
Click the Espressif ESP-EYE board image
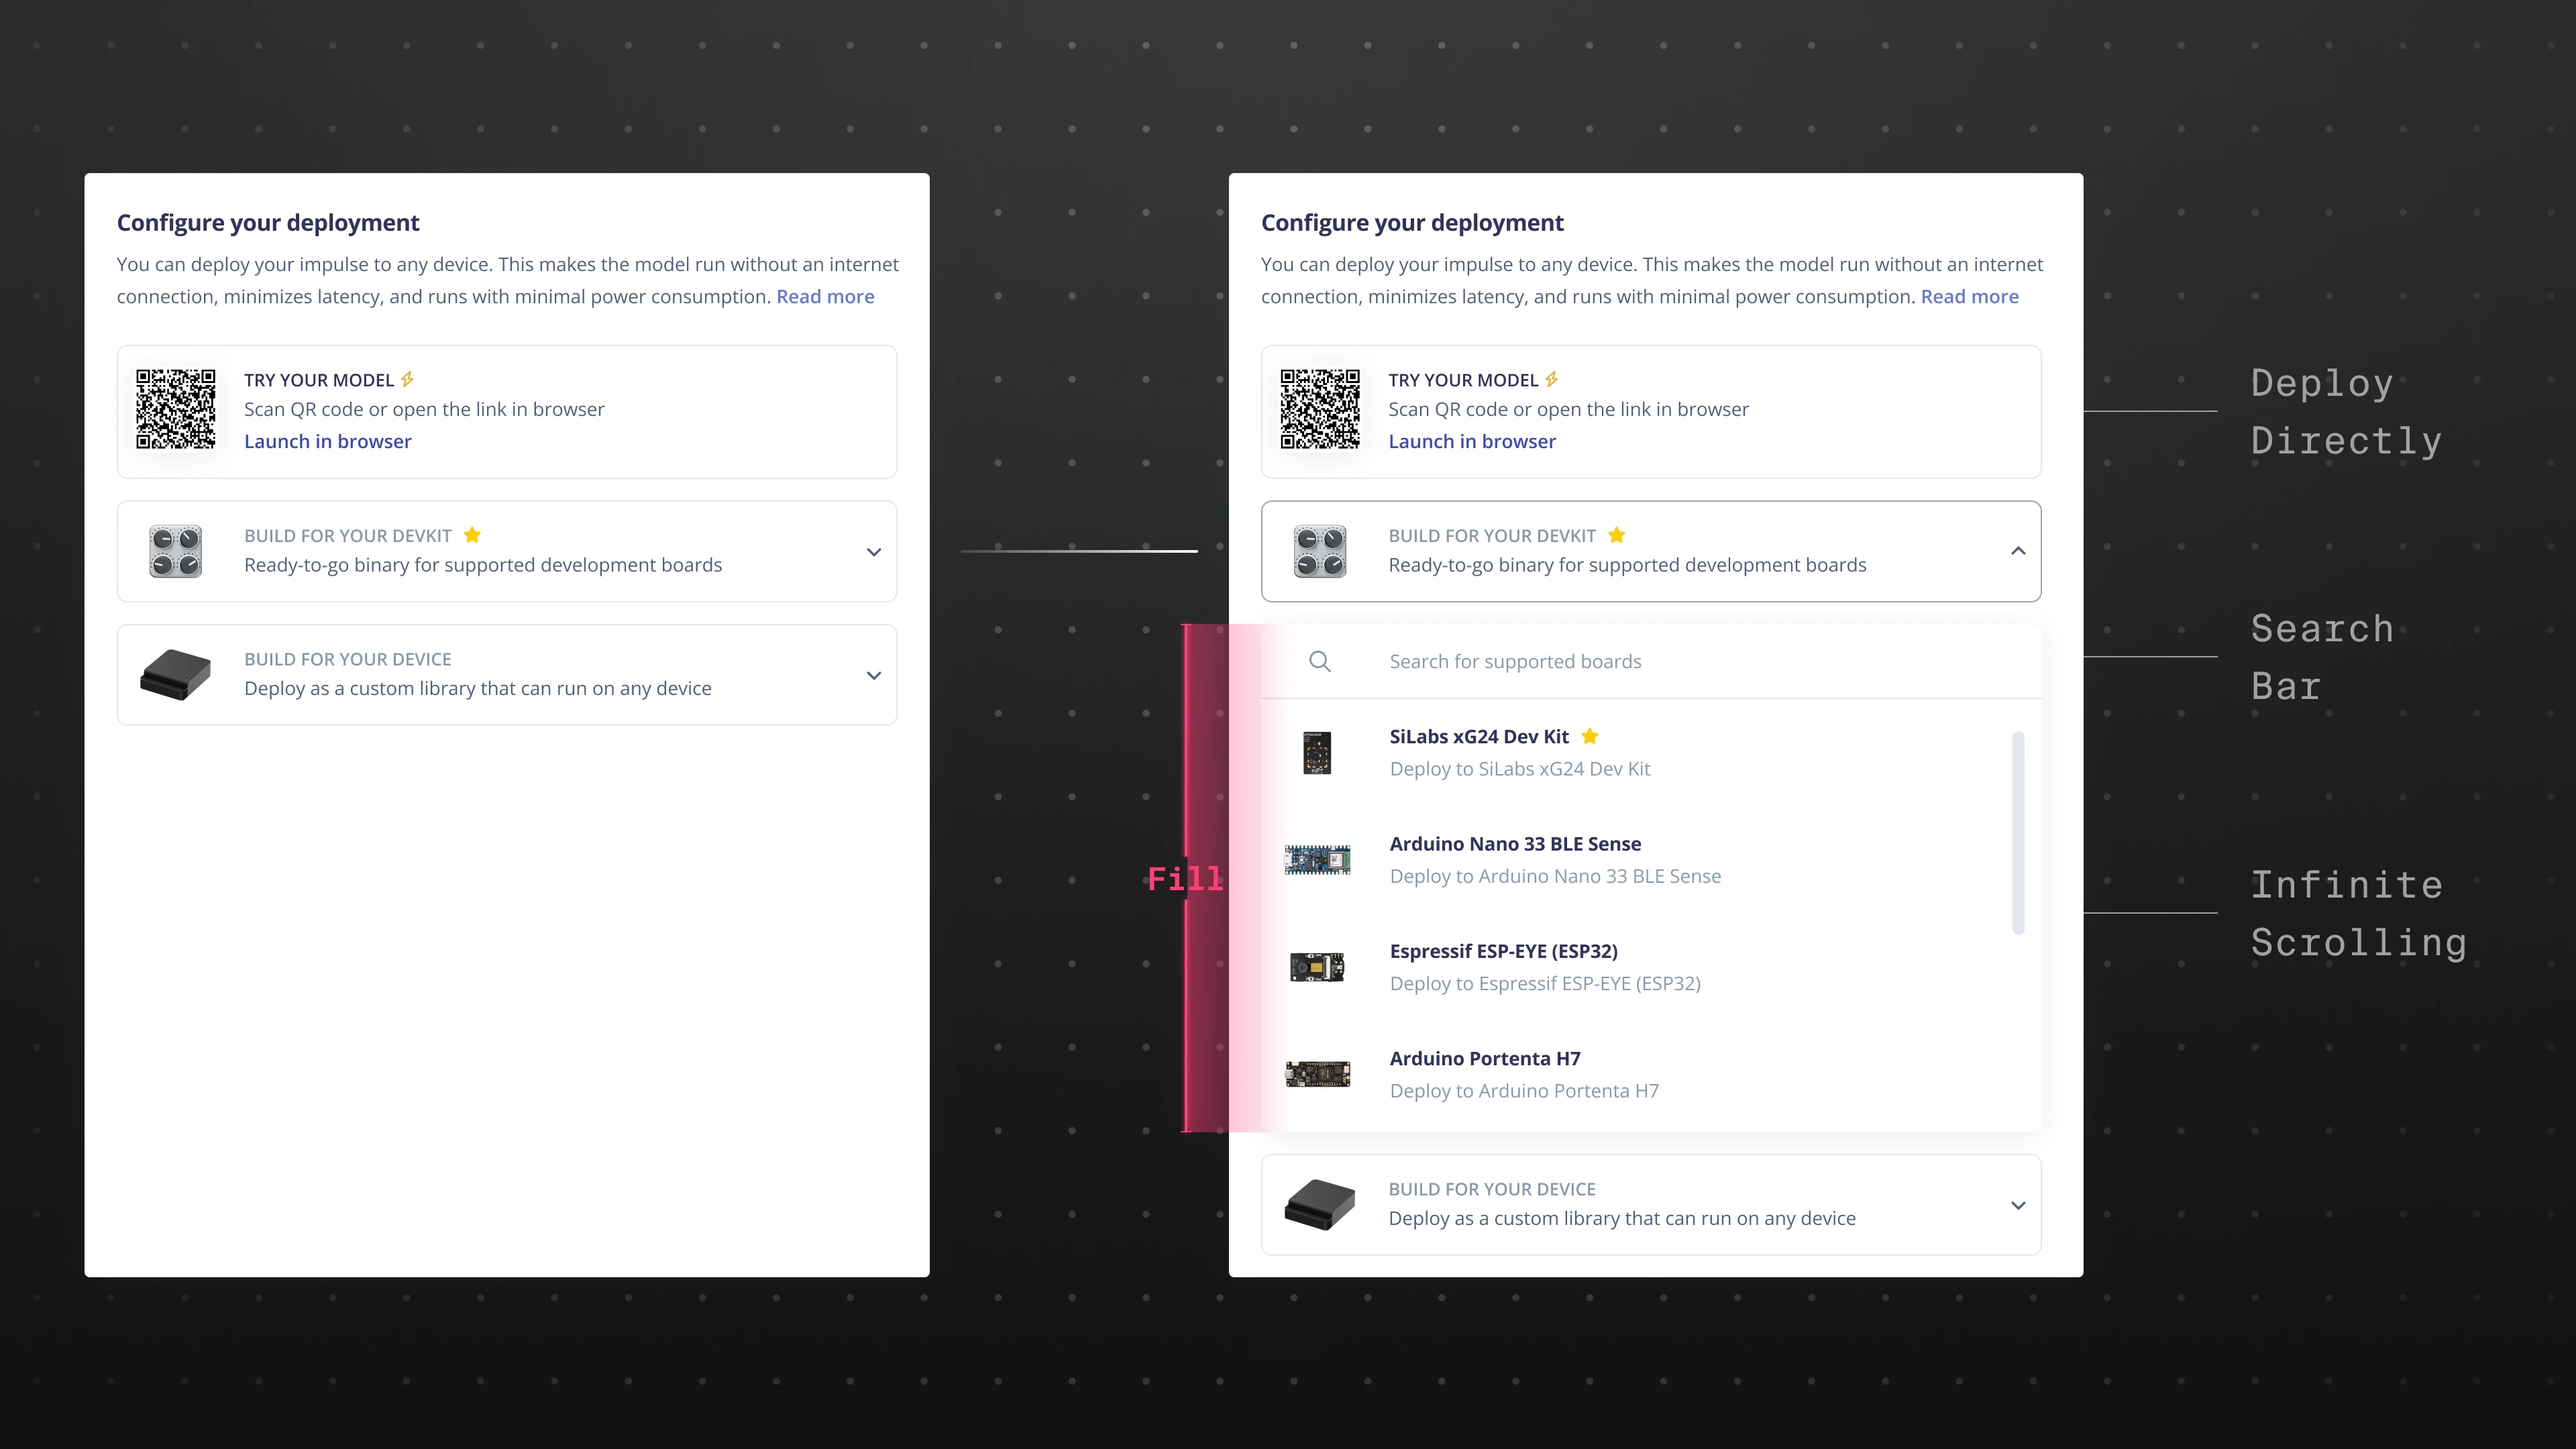[x=1317, y=967]
